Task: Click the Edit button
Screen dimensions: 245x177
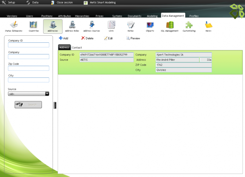Action: (108, 38)
